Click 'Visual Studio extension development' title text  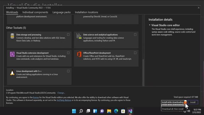(33, 53)
